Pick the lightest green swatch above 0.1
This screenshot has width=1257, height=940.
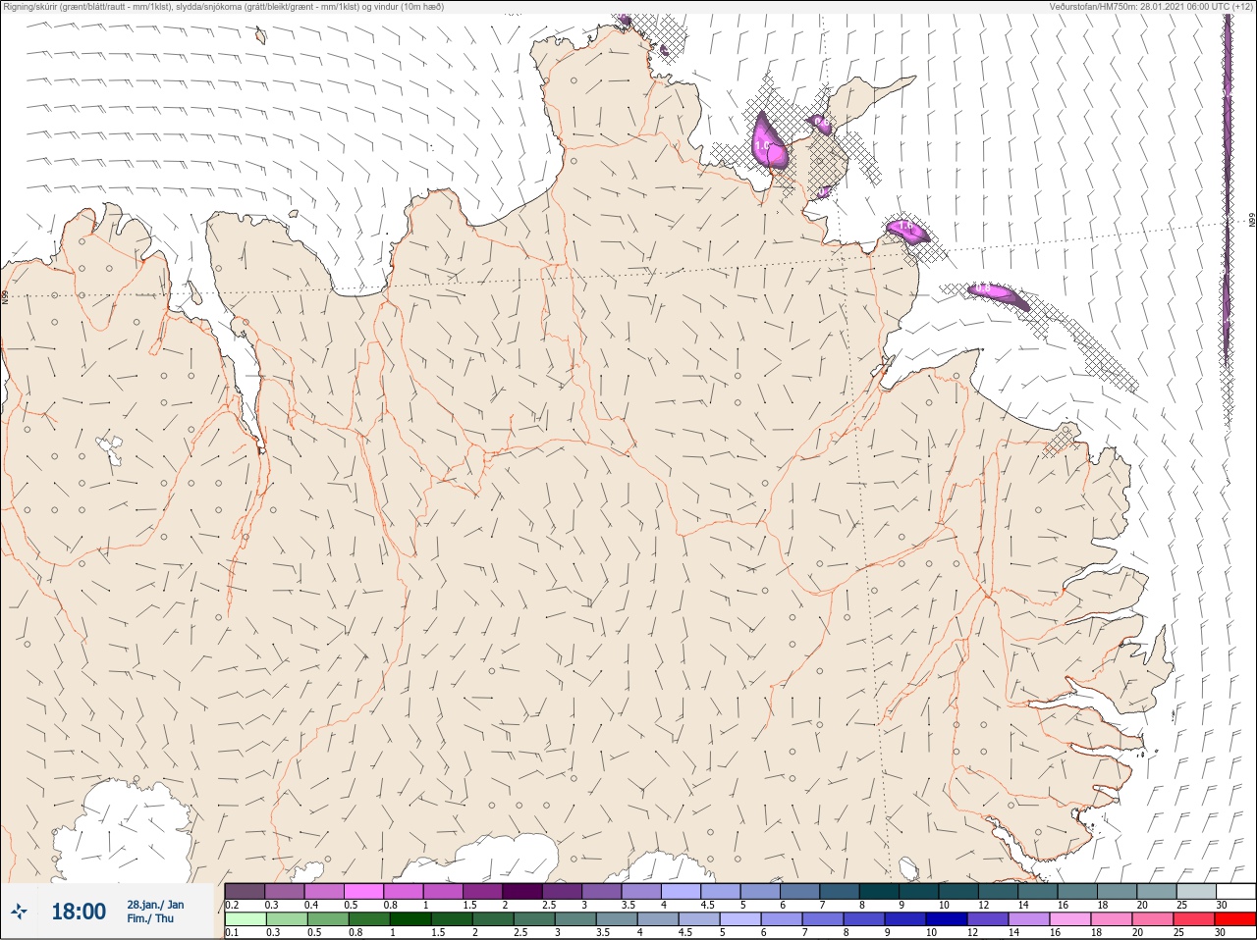click(245, 919)
